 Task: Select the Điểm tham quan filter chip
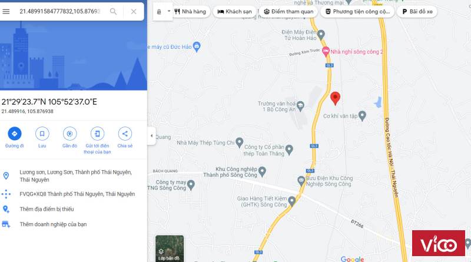click(x=288, y=11)
